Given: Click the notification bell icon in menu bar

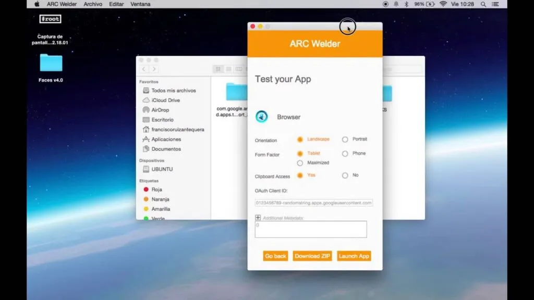Looking at the screenshot, I should 396,4.
